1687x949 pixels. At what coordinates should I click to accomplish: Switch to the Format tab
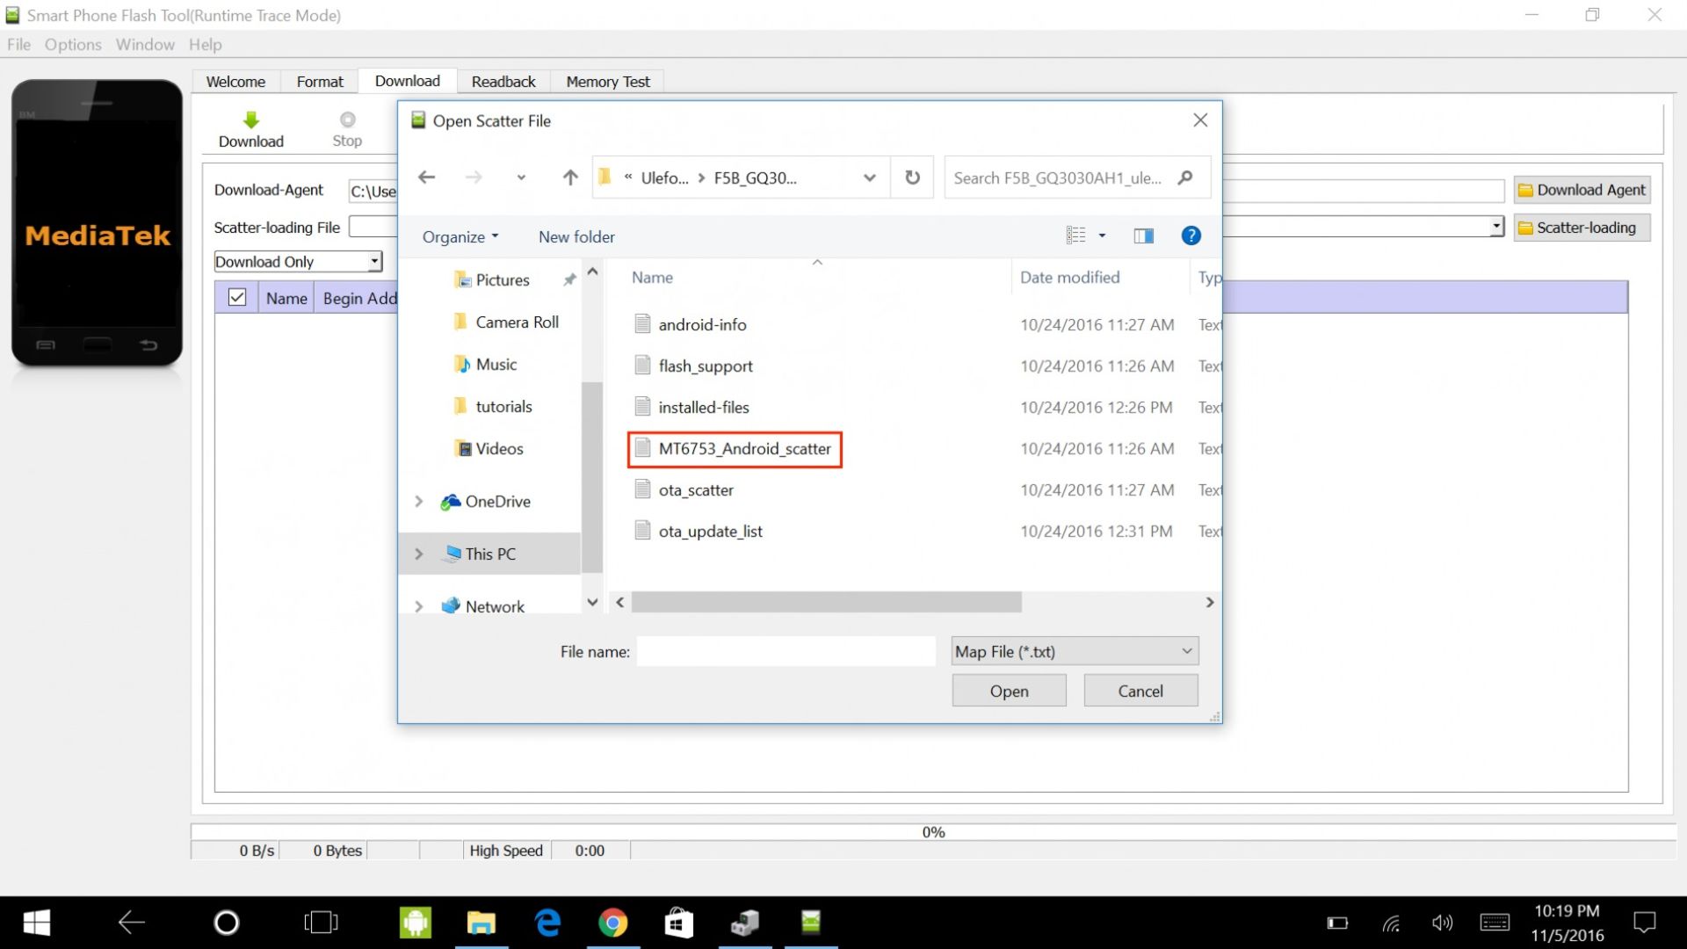click(320, 82)
